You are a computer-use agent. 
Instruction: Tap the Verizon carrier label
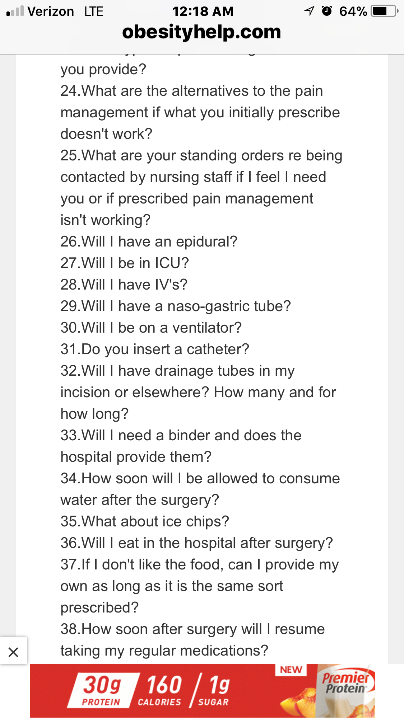tap(51, 11)
